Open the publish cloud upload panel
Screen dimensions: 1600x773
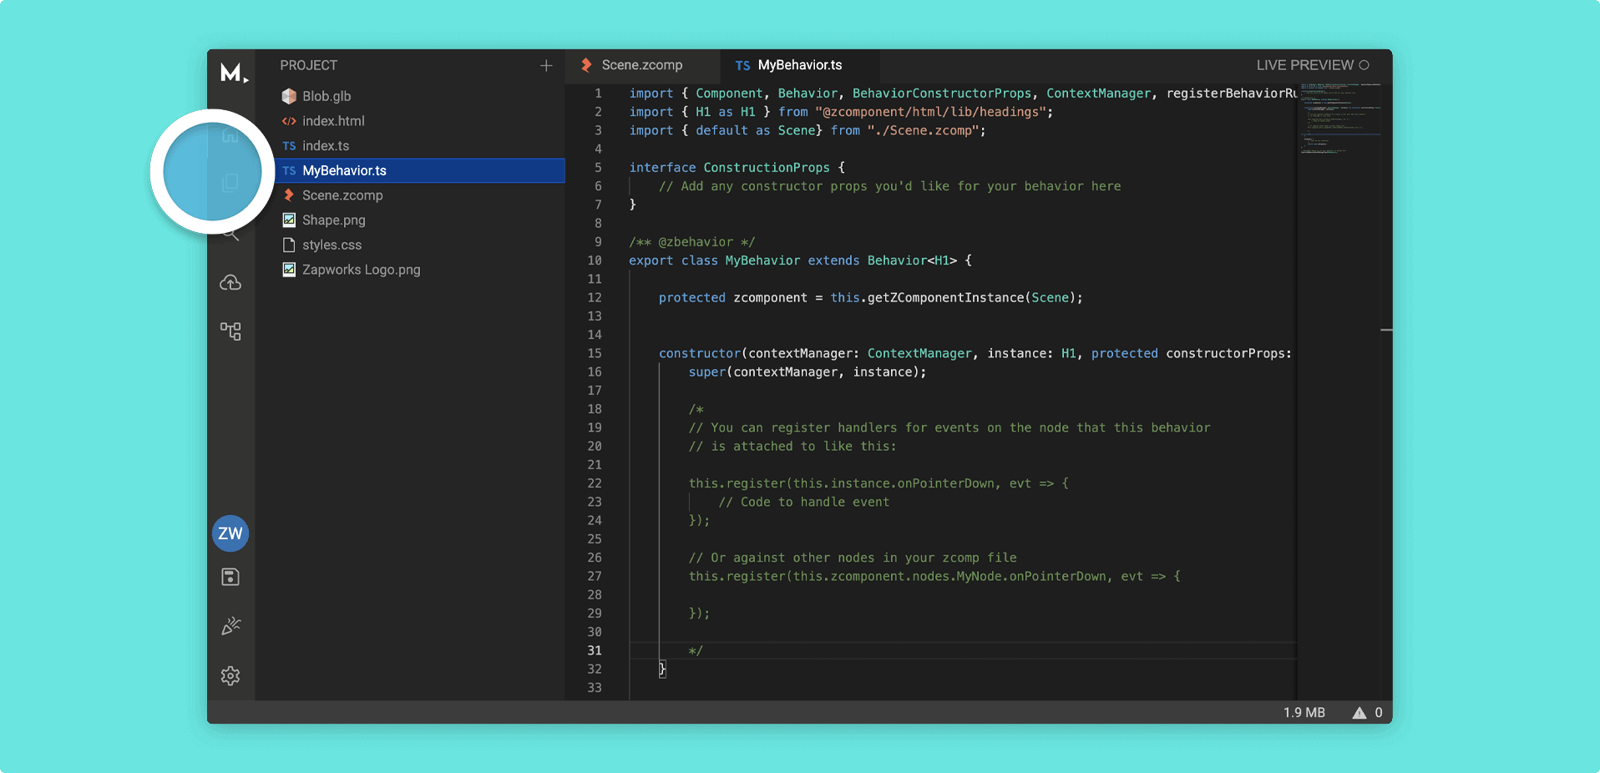coord(230,283)
